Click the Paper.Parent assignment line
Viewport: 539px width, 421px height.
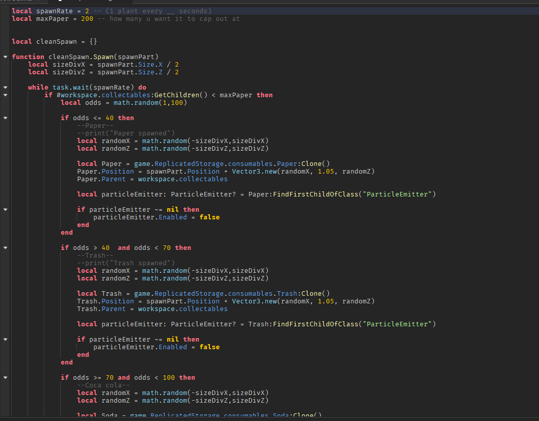(x=152, y=179)
